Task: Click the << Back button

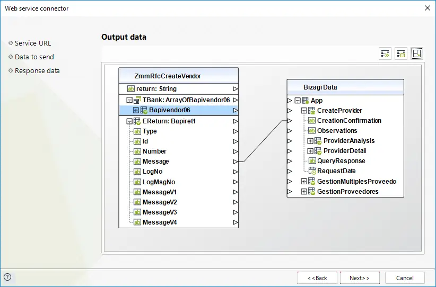Action: [317, 278]
